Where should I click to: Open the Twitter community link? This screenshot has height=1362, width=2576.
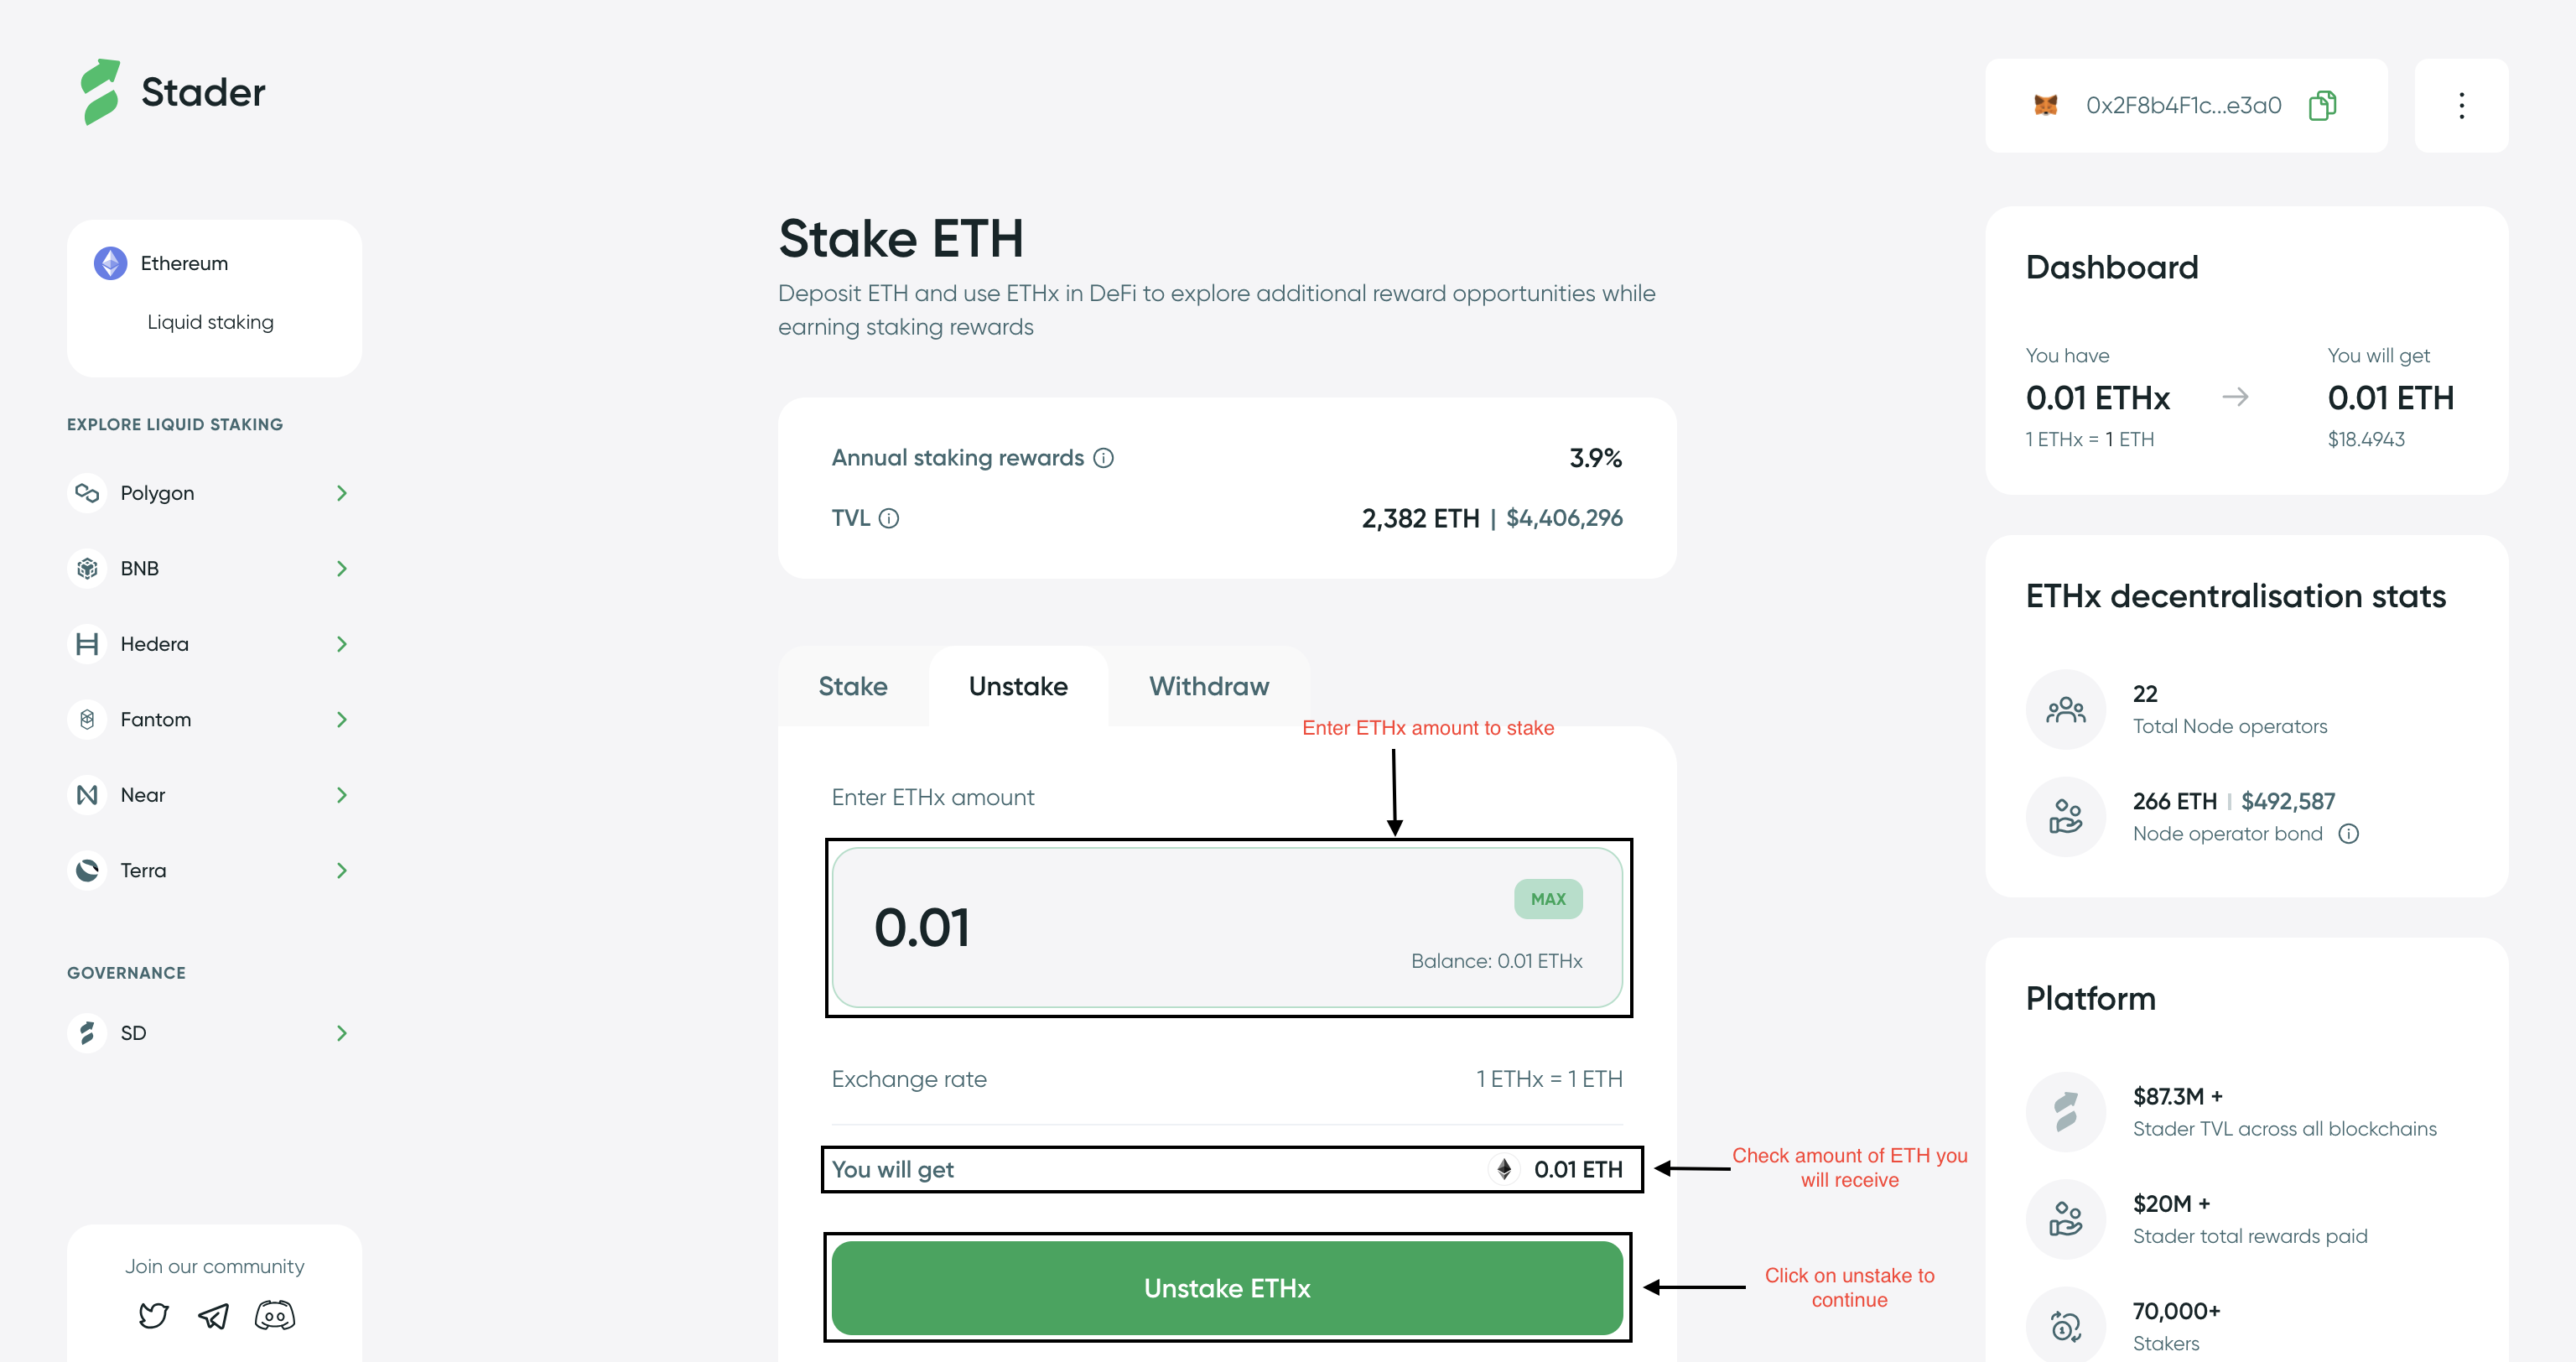click(153, 1315)
